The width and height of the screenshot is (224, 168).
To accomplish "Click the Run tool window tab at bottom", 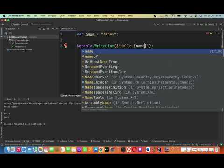I will pos(27,141).
